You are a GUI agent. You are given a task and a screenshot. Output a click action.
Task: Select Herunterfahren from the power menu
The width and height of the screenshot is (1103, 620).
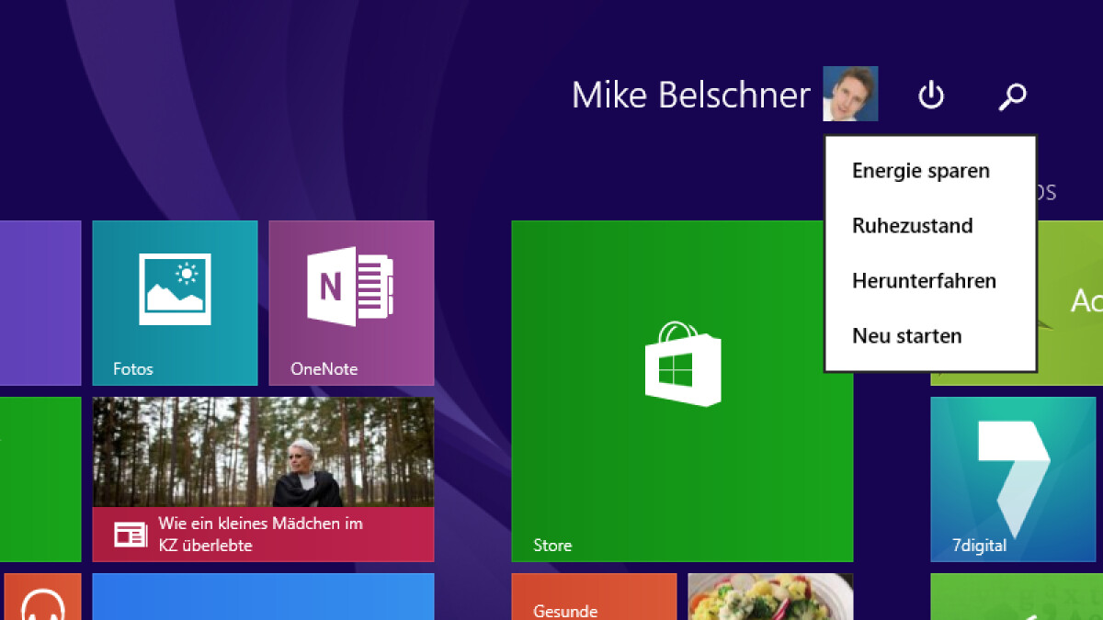924,280
